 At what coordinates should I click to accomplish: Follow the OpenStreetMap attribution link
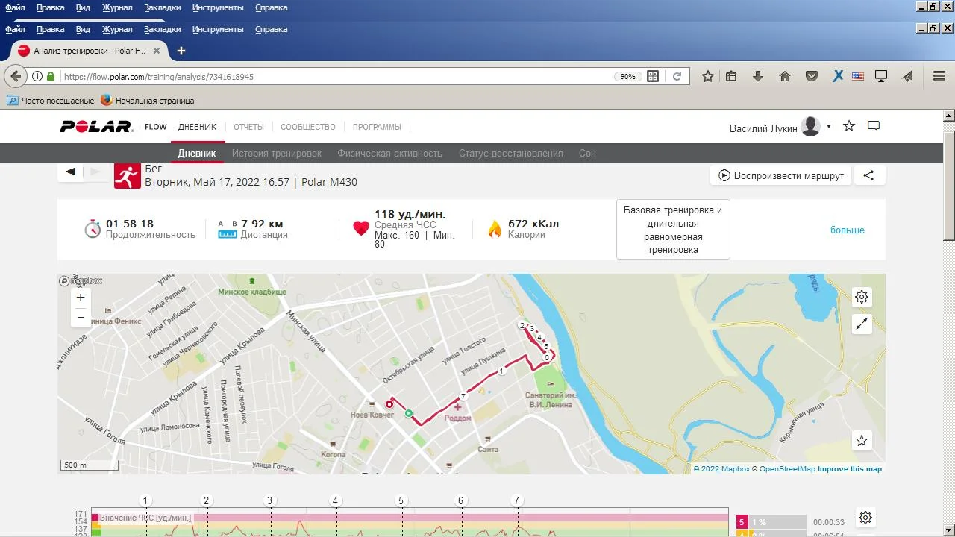[786, 469]
